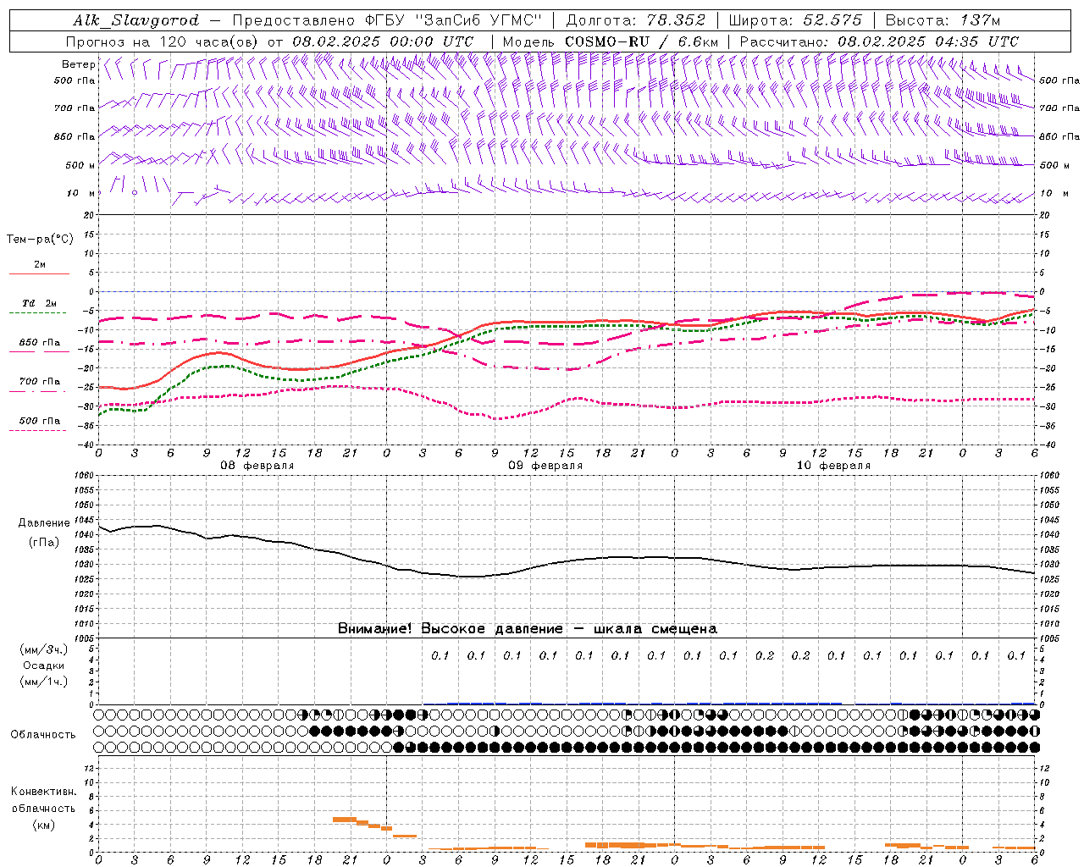The image size is (1084, 867).
Task: Click the Тем-ра(°C) temperature label
Action: pos(40,240)
